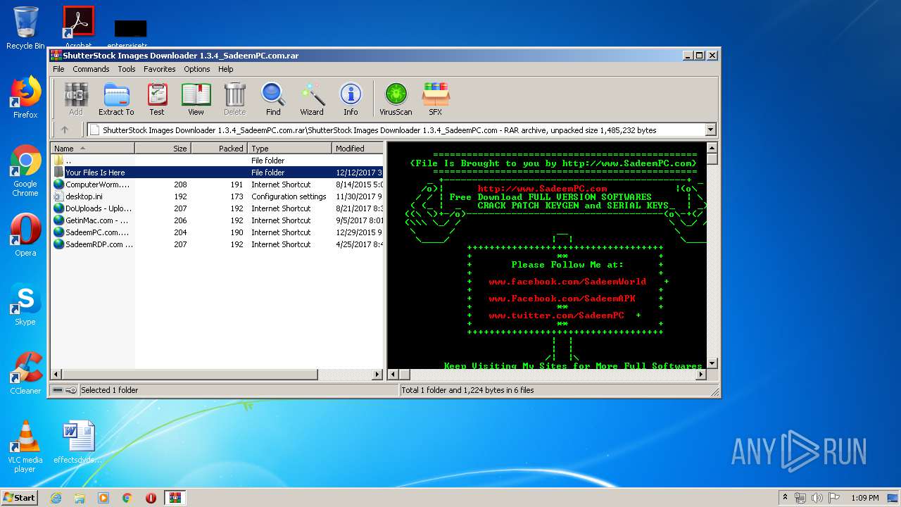Click the Delete toolbar icon
901x507 pixels.
click(234, 99)
